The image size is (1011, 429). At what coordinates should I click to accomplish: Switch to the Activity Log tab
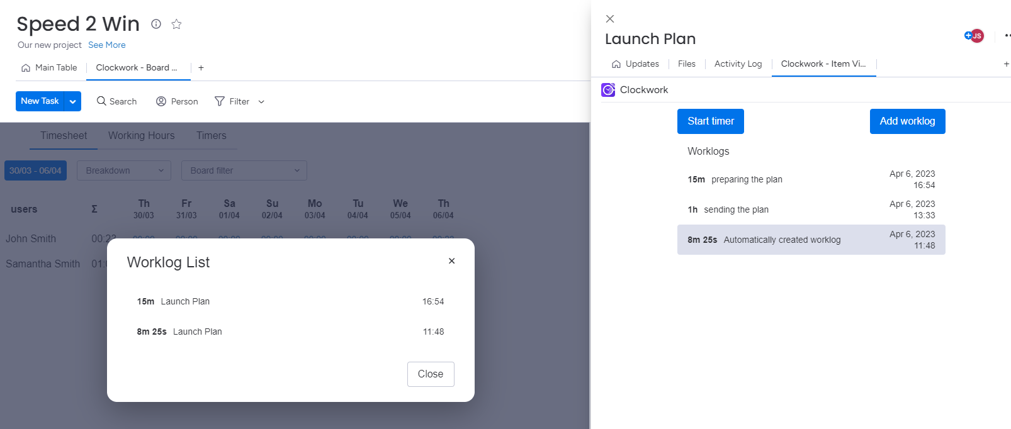(738, 64)
